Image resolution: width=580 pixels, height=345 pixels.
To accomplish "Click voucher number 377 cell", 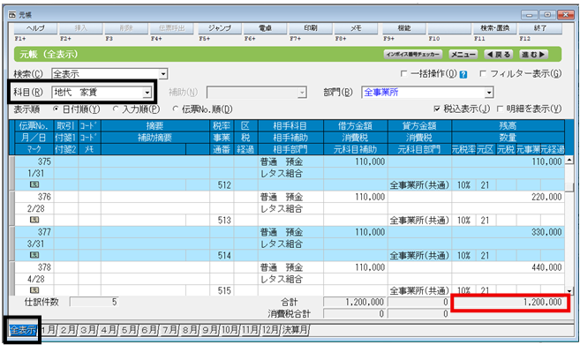I will (x=34, y=232).
